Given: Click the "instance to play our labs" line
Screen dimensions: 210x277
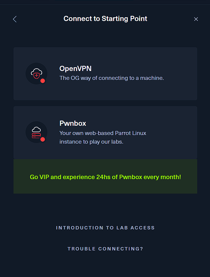Looking at the screenshot, I should pos(91,142).
